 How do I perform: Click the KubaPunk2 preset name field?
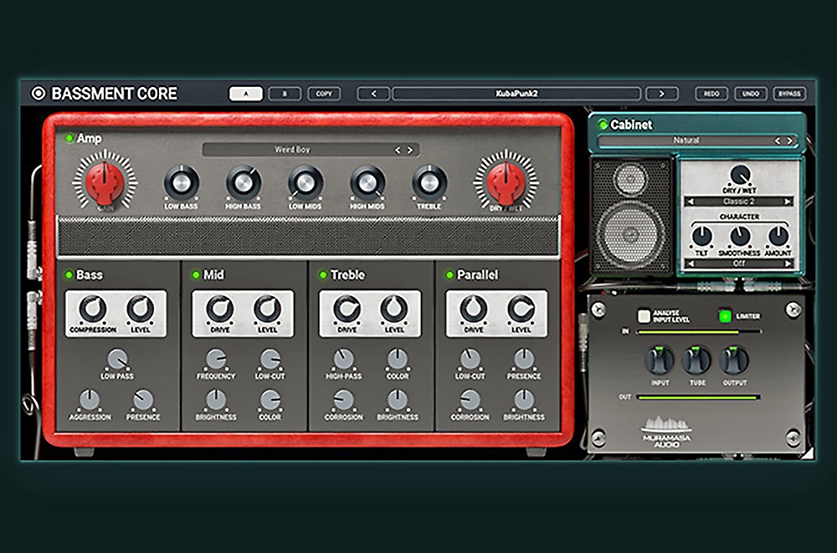[516, 93]
